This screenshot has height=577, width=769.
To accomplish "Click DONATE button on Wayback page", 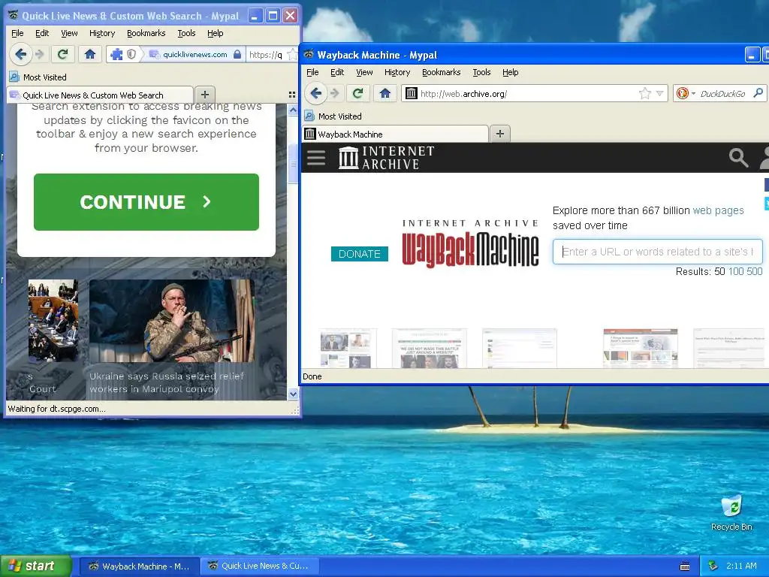I will (360, 254).
